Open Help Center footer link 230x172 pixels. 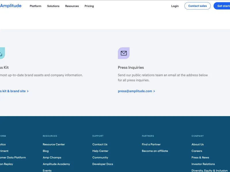pos(100,151)
